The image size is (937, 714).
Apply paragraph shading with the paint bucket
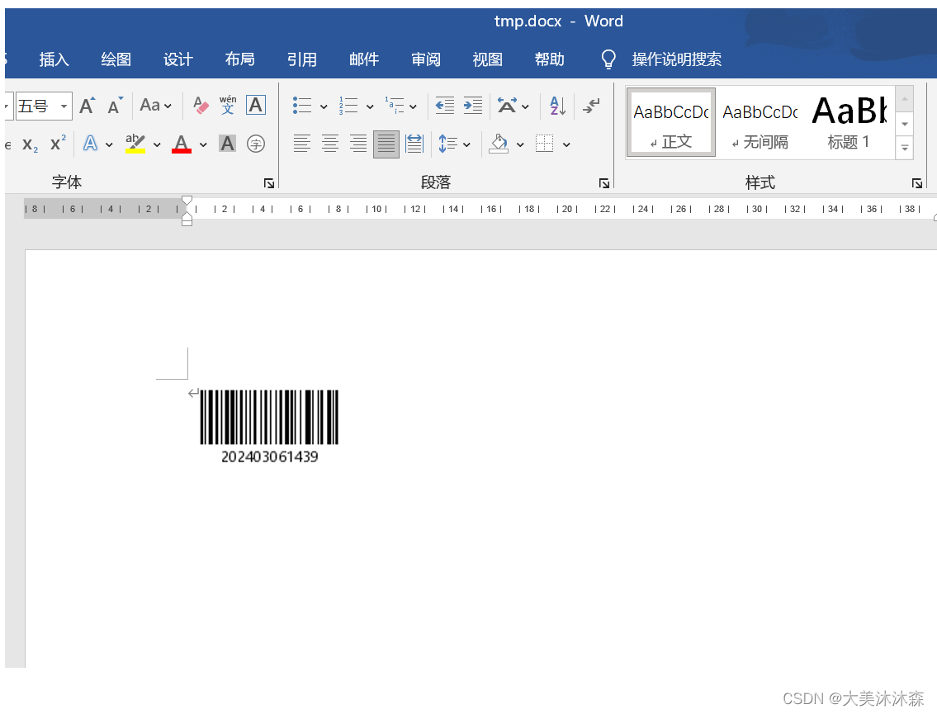[x=499, y=144]
